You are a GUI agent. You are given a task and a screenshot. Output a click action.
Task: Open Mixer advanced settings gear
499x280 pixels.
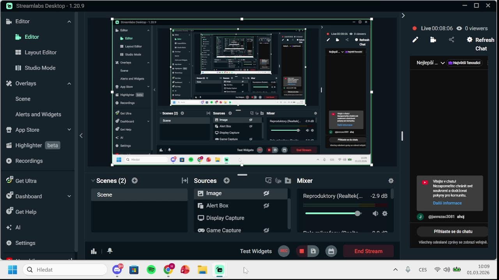tap(391, 180)
